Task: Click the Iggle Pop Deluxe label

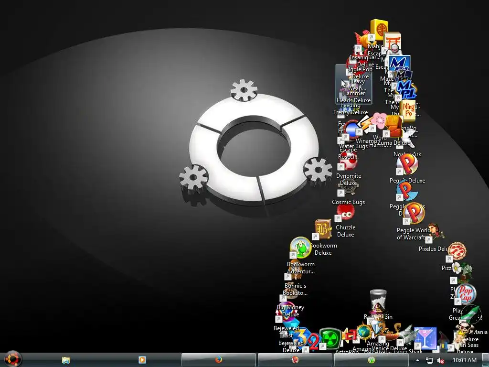Action: (x=360, y=73)
